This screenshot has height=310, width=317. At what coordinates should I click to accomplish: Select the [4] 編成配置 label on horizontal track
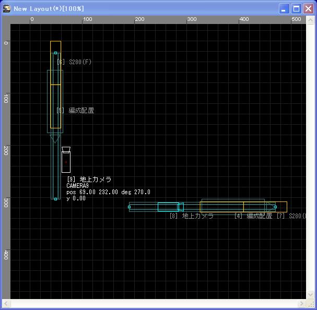coord(253,216)
